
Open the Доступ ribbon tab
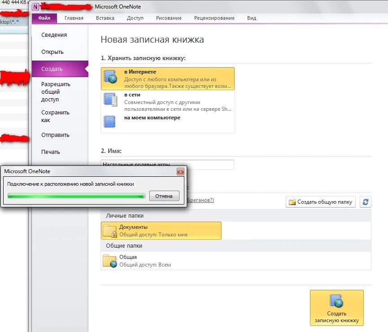pos(135,18)
